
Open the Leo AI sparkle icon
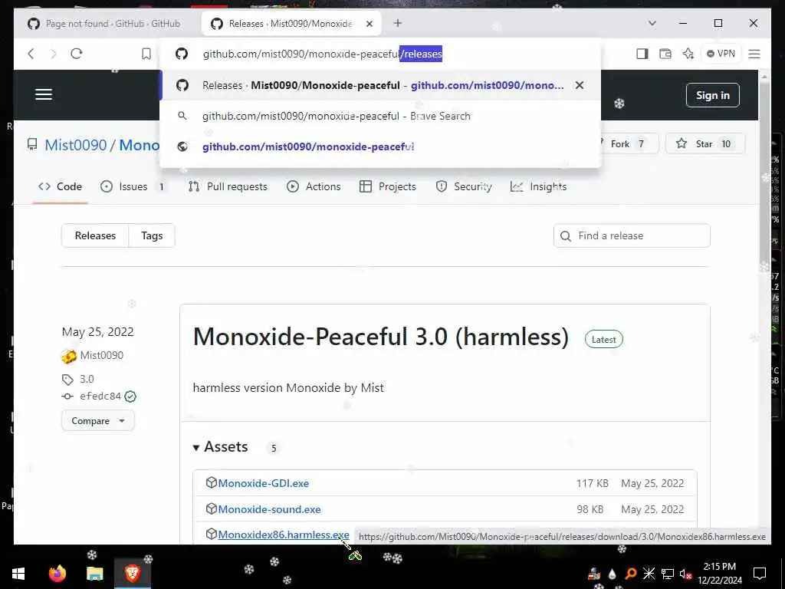[x=688, y=54]
